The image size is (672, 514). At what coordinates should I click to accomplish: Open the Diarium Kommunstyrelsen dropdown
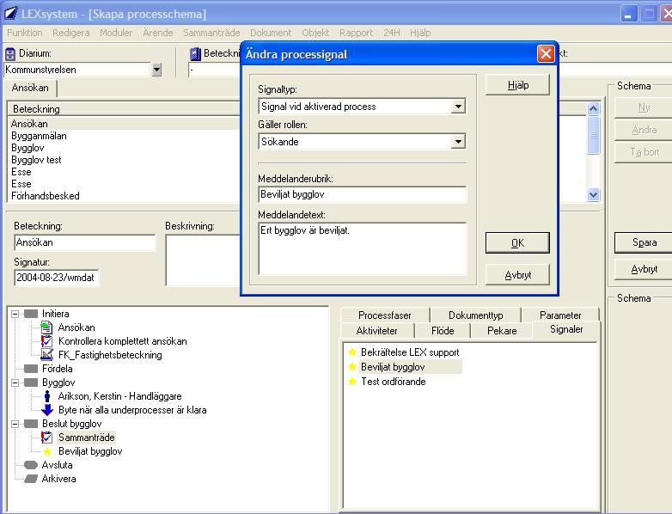click(x=157, y=70)
